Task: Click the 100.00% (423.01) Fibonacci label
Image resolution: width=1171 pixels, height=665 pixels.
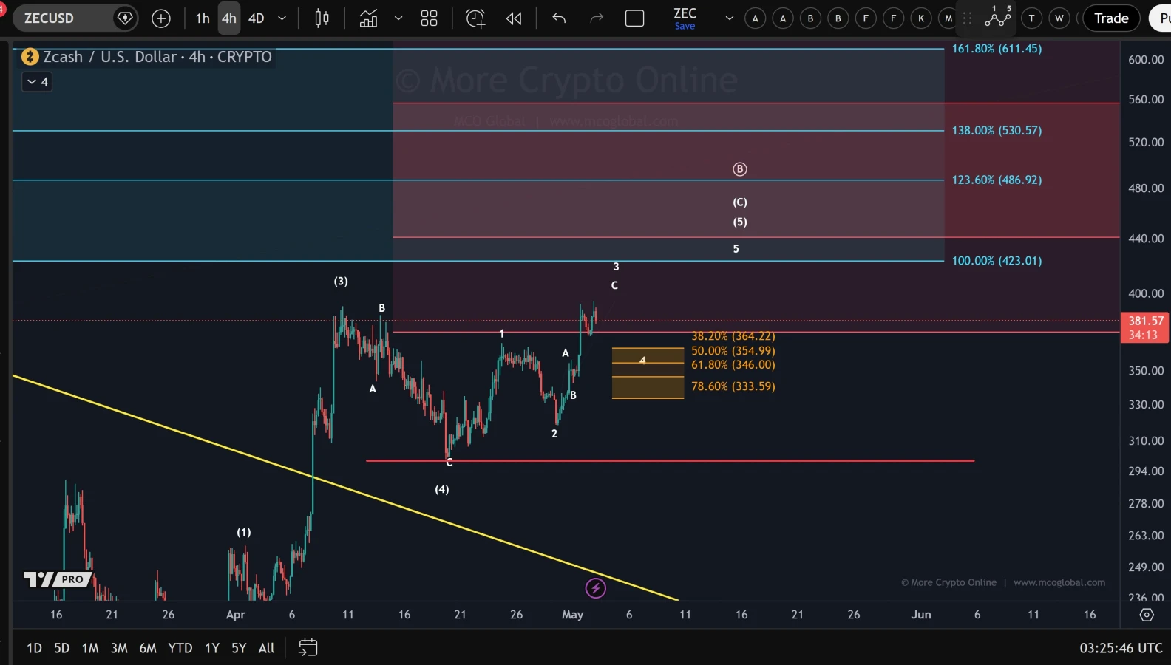Action: coord(997,261)
